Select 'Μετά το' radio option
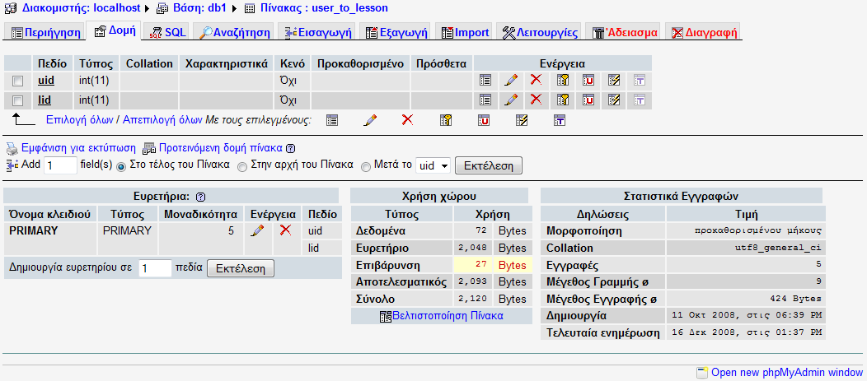The width and height of the screenshot is (867, 381). pos(365,166)
